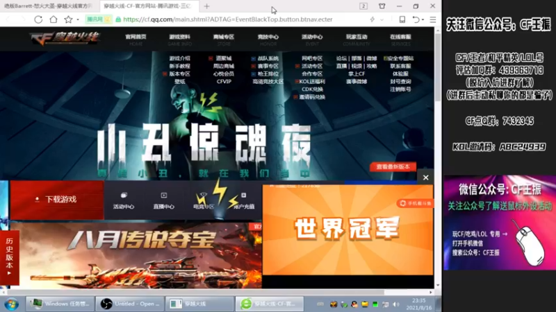Click 心悦会员 submenu link
Screen dimensions: 556x312
[224, 74]
